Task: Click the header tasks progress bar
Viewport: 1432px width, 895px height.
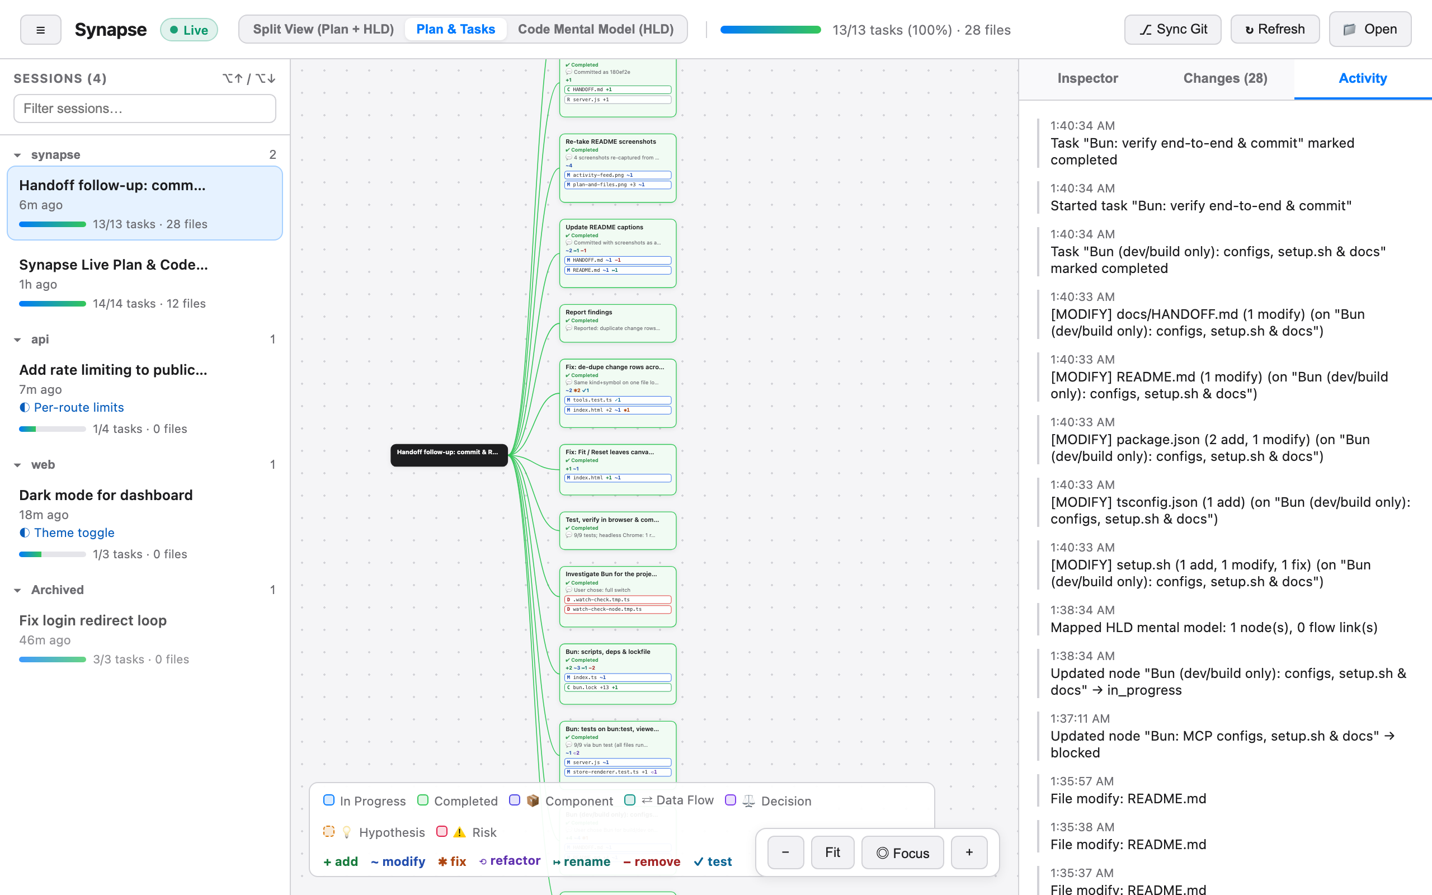Action: click(770, 30)
